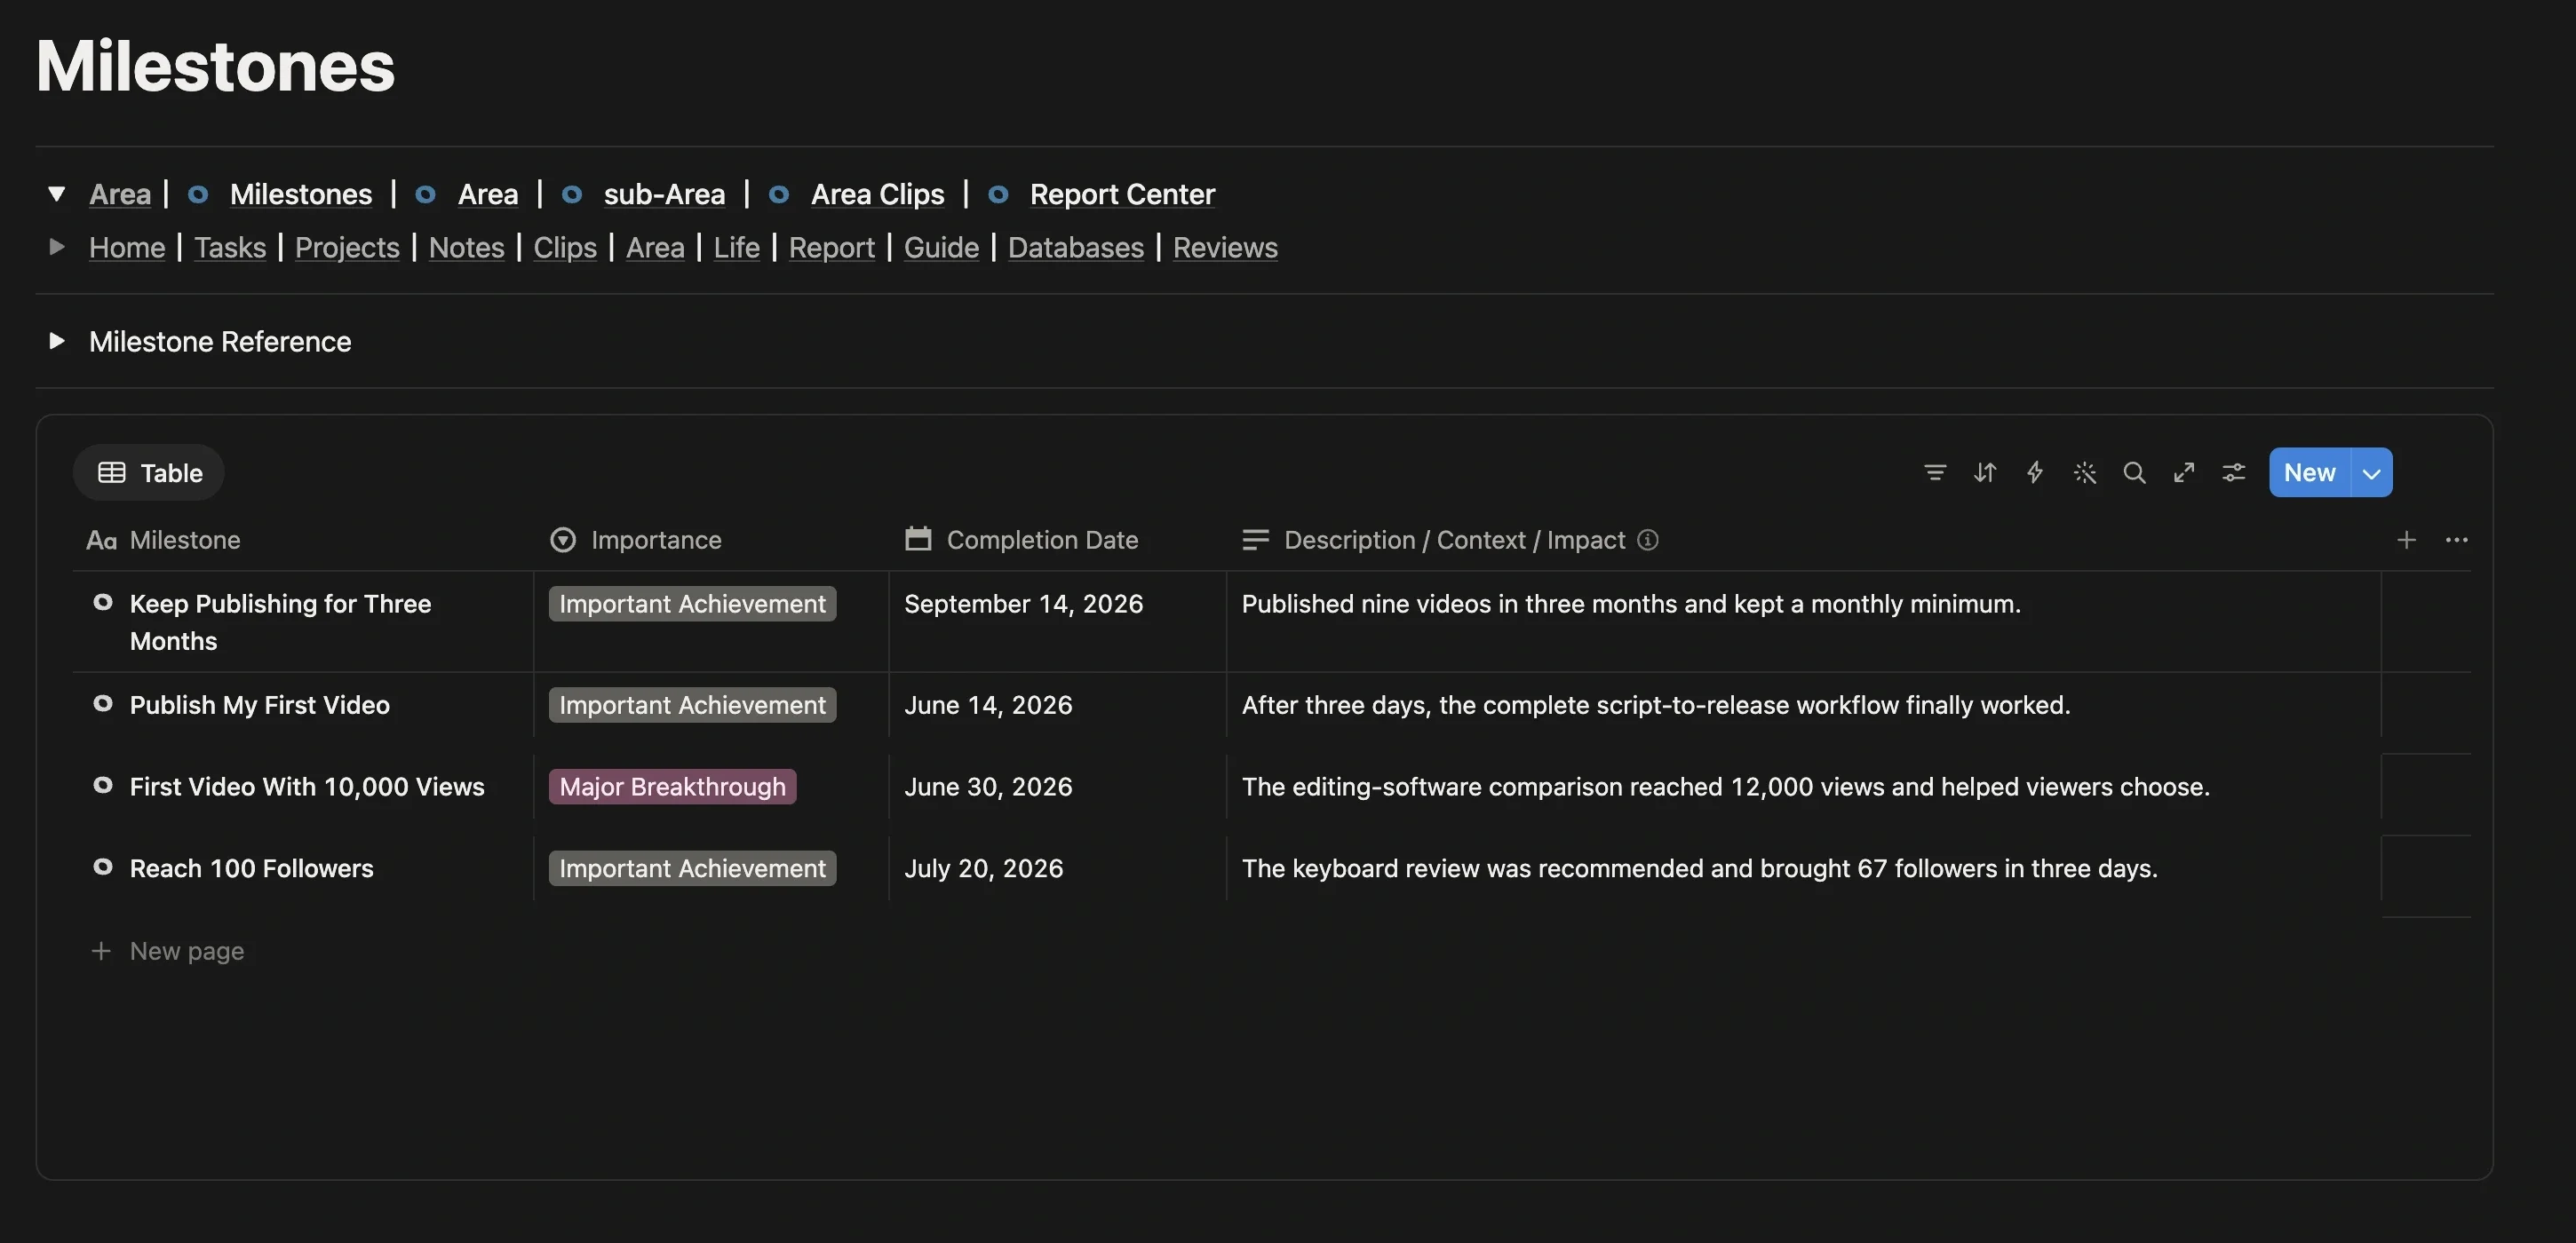This screenshot has width=2576, height=1243.
Task: Click the sort arrows icon
Action: click(x=1985, y=472)
